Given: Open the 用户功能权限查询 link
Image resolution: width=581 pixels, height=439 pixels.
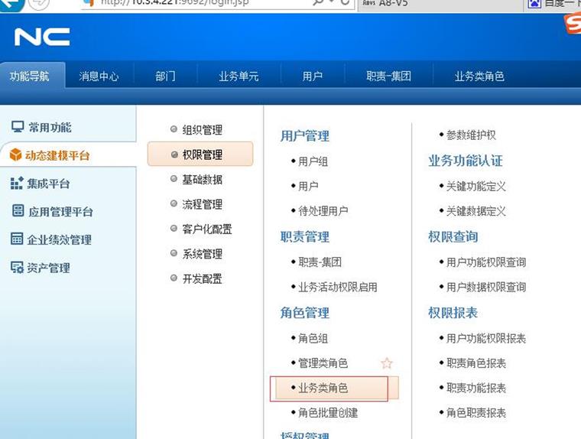Looking at the screenshot, I should (486, 262).
